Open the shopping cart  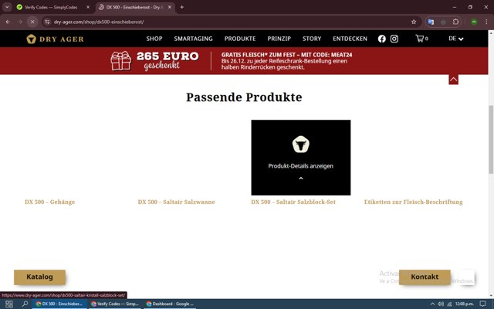point(421,39)
